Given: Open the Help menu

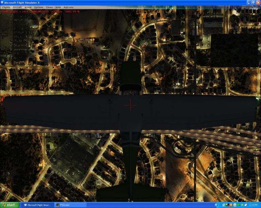Looking at the screenshot, I should coord(58,7).
